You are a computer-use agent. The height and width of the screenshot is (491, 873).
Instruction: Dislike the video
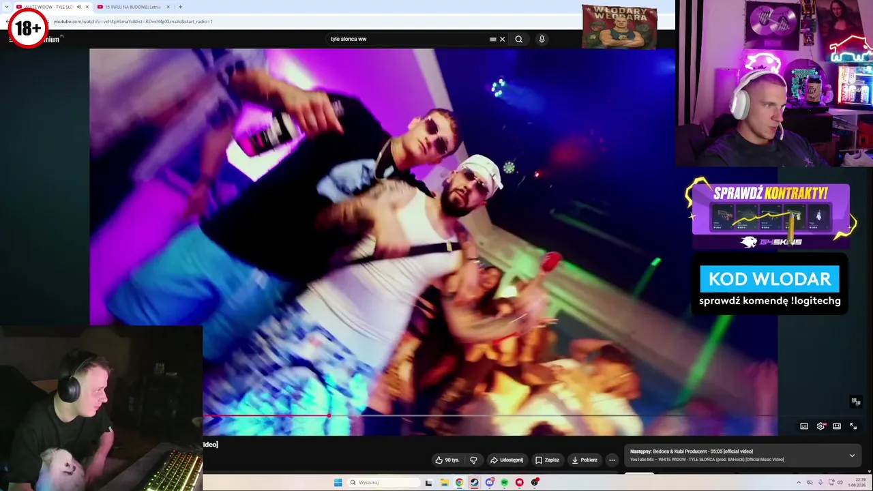(x=473, y=460)
